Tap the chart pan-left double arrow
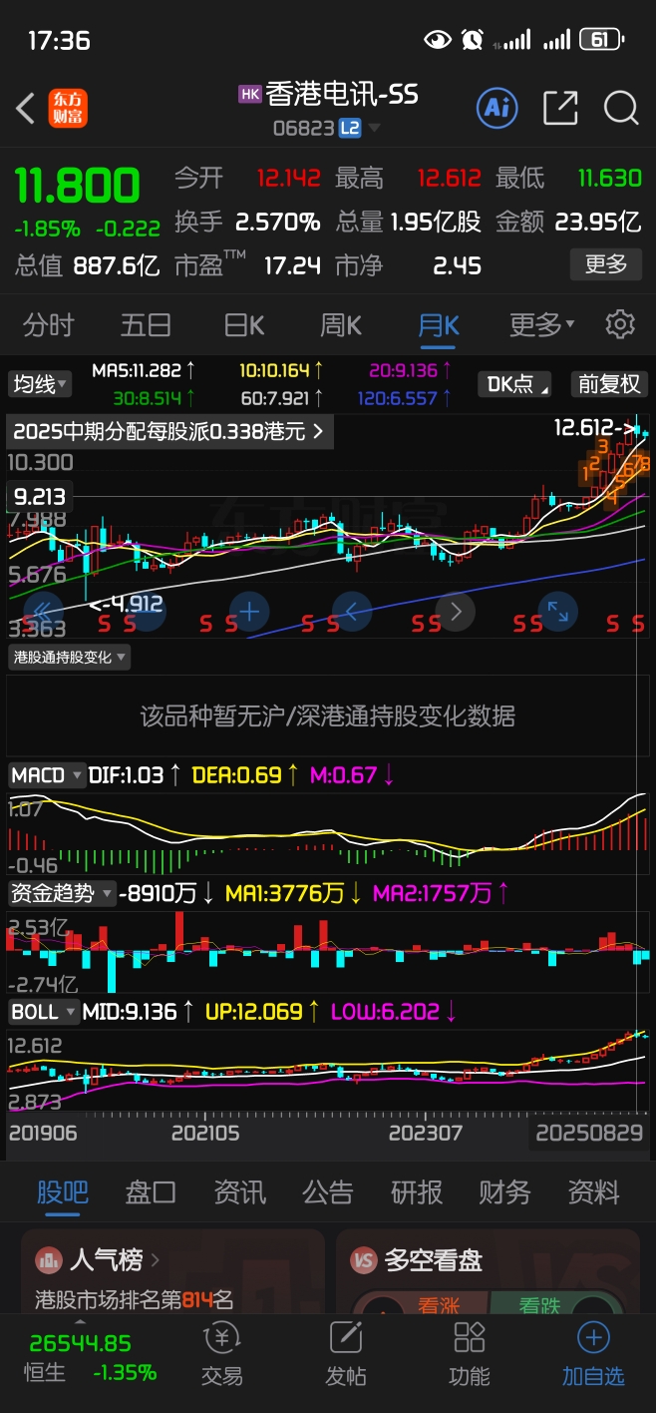 [x=43, y=611]
